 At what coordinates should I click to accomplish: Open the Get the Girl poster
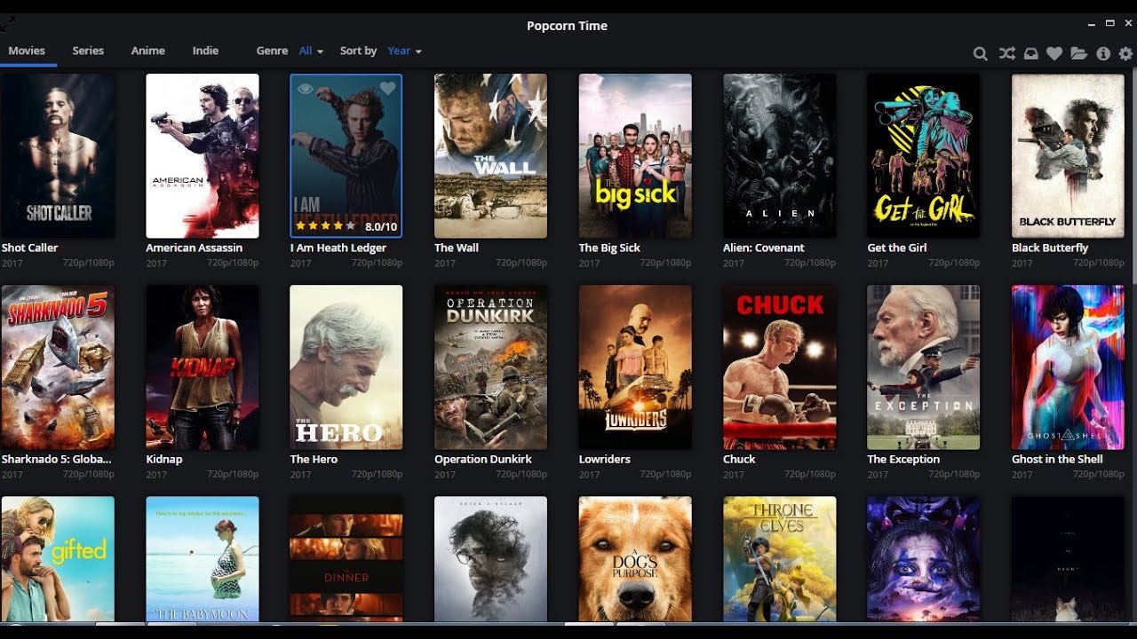tap(924, 156)
